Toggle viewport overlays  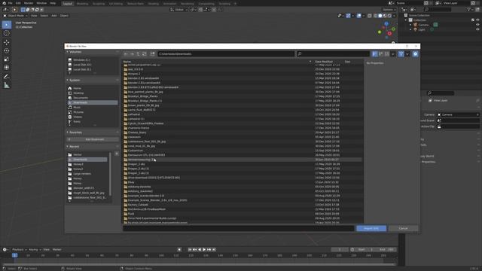(359, 16)
